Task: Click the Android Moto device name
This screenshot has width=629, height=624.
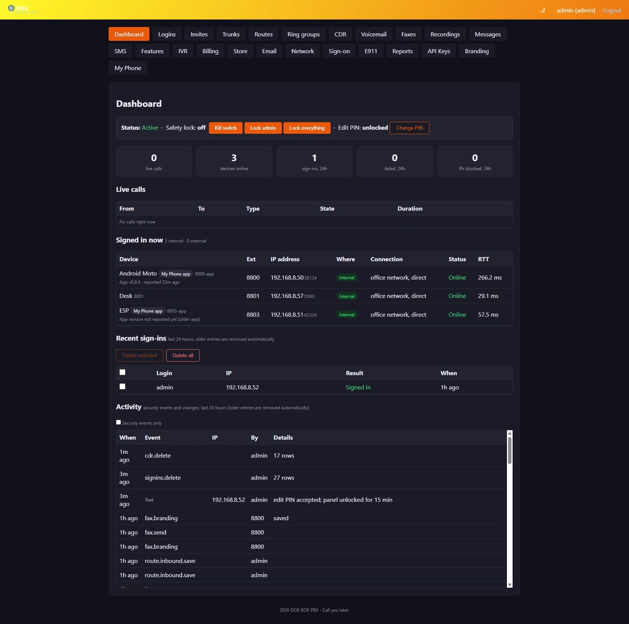Action: [138, 273]
